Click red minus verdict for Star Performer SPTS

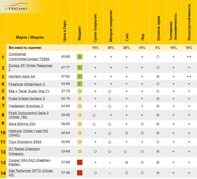tap(80, 173)
